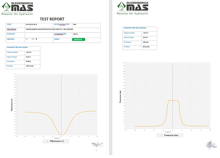Click the empty Customer field cell
The height and width of the screenshot is (158, 220).
(39, 34)
